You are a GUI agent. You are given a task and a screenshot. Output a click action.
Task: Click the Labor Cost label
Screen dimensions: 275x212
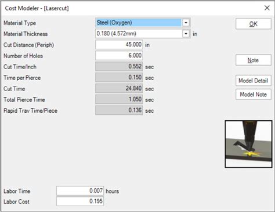click(x=17, y=202)
